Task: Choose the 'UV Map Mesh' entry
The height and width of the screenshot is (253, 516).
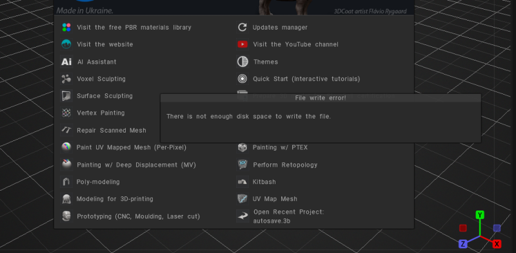Action: (275, 199)
